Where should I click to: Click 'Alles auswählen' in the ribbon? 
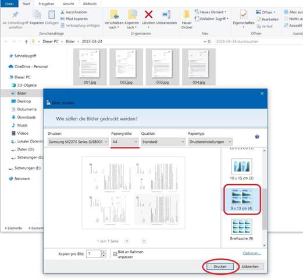(x=293, y=12)
